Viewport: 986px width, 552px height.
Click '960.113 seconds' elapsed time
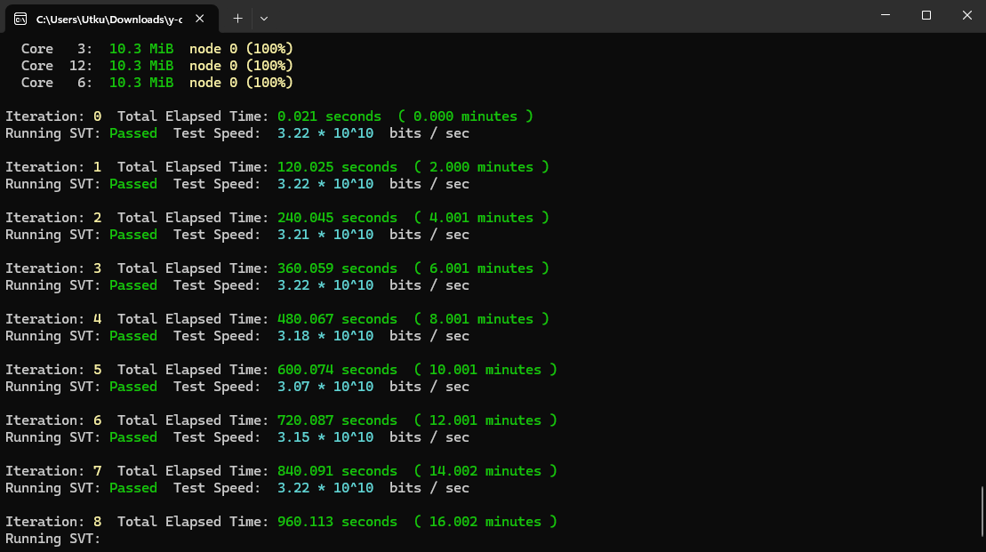[x=337, y=522]
